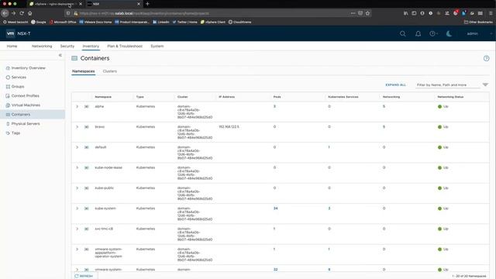The height and width of the screenshot is (279, 496).
Task: Expand the kube-system namespace row
Action: click(77, 208)
